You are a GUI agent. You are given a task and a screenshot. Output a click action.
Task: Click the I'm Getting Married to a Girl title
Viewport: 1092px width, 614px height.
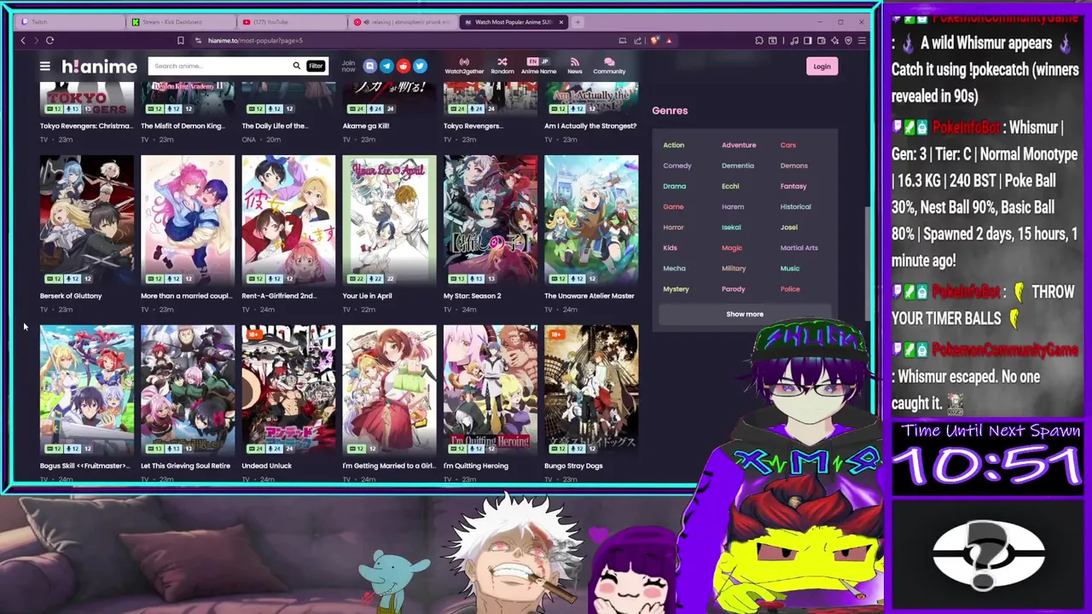pos(389,466)
